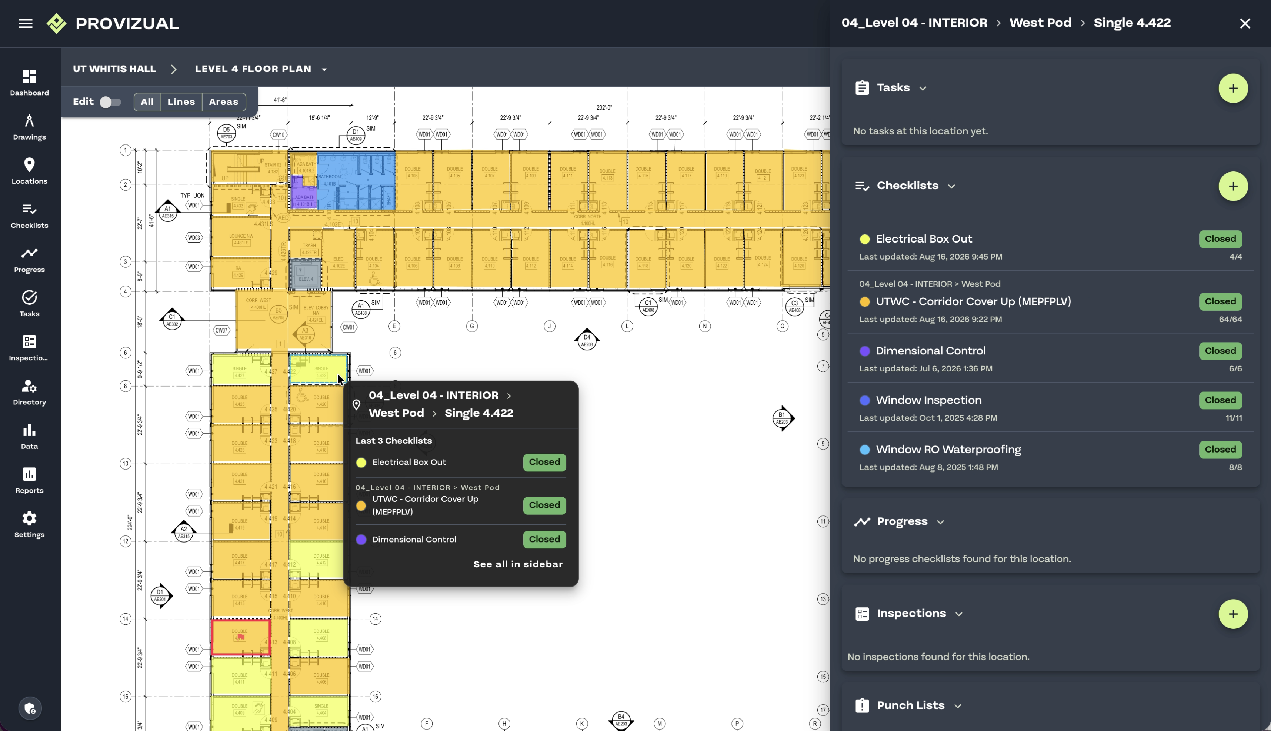
Task: Expand the Punch Lists section
Action: (x=958, y=706)
